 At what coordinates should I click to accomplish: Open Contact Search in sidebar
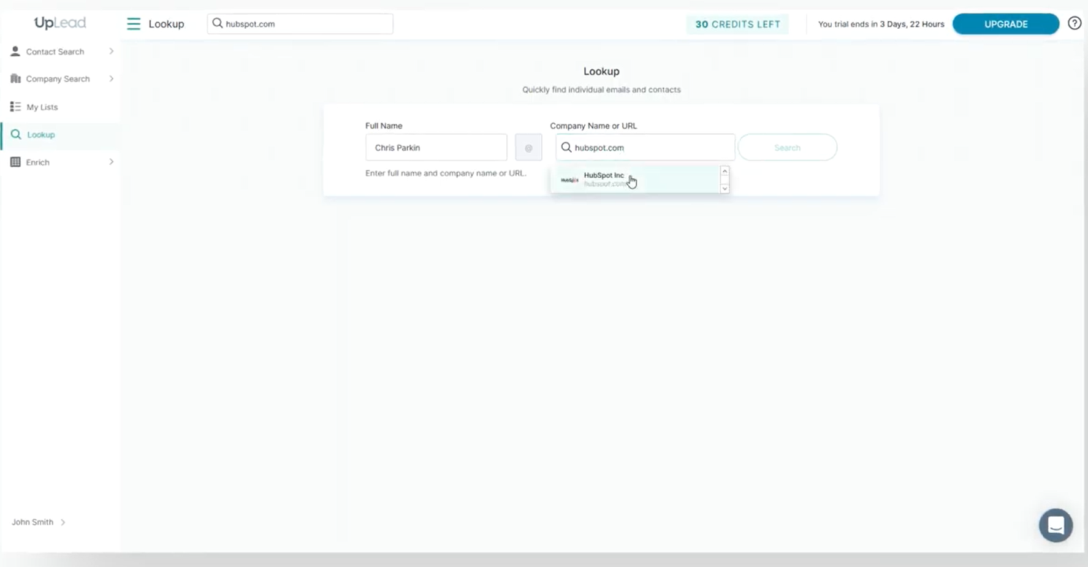[60, 51]
